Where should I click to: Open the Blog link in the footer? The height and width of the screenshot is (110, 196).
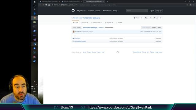[x=156, y=52]
